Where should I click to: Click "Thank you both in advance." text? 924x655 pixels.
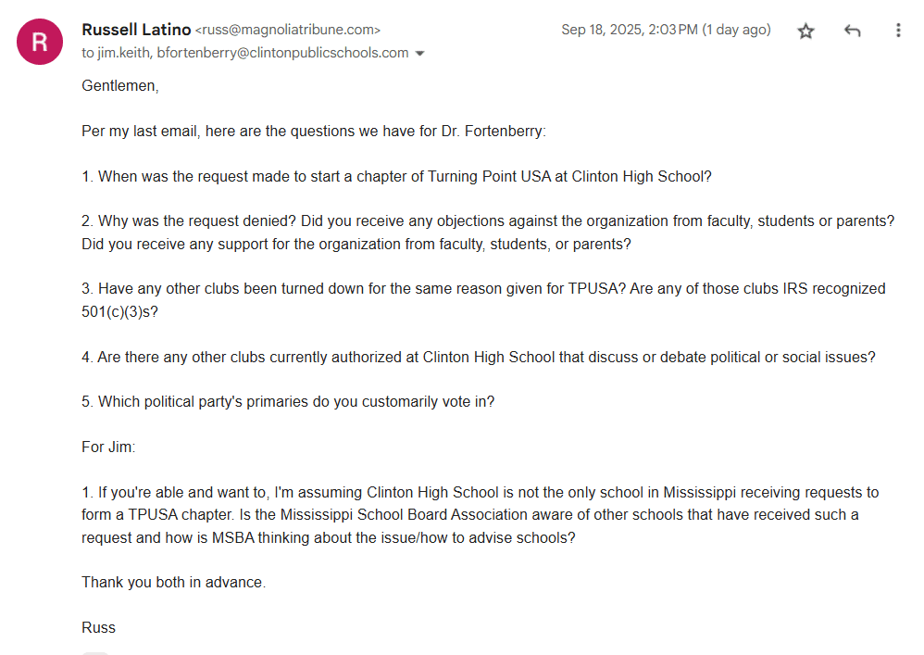click(173, 582)
